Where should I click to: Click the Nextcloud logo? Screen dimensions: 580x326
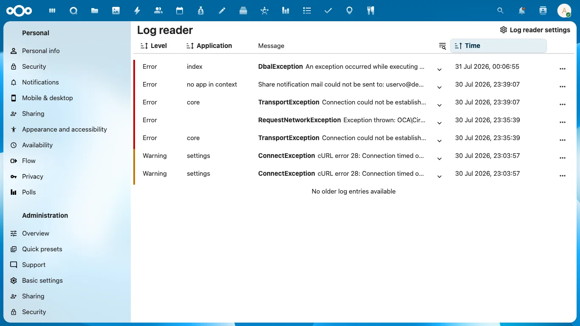point(20,11)
